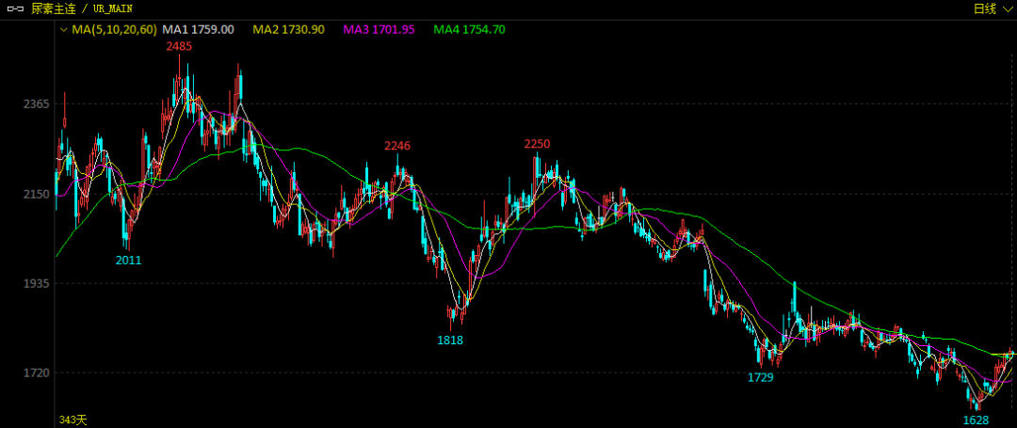Click the chevron arrow next to 日线
Image resolution: width=1017 pixels, height=428 pixels.
pos(1005,8)
